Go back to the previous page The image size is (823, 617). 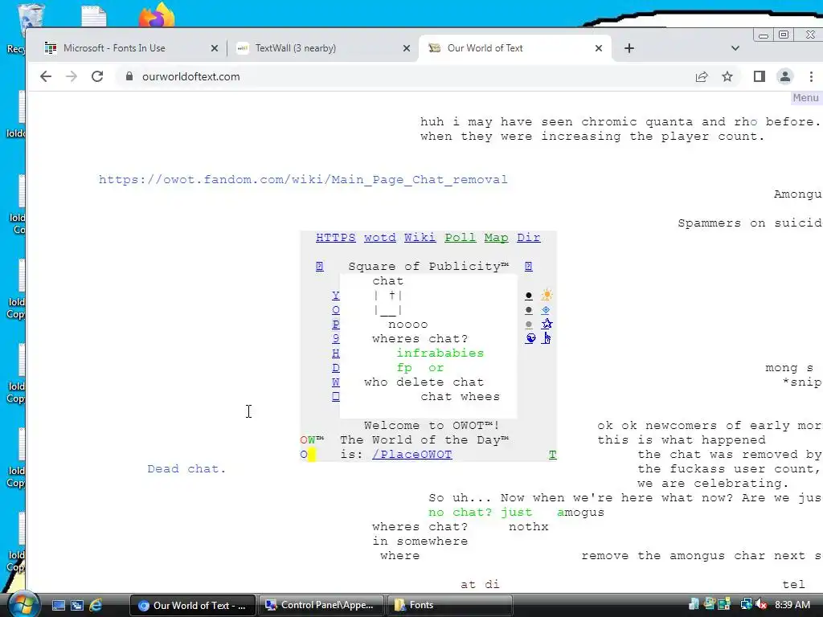46,76
